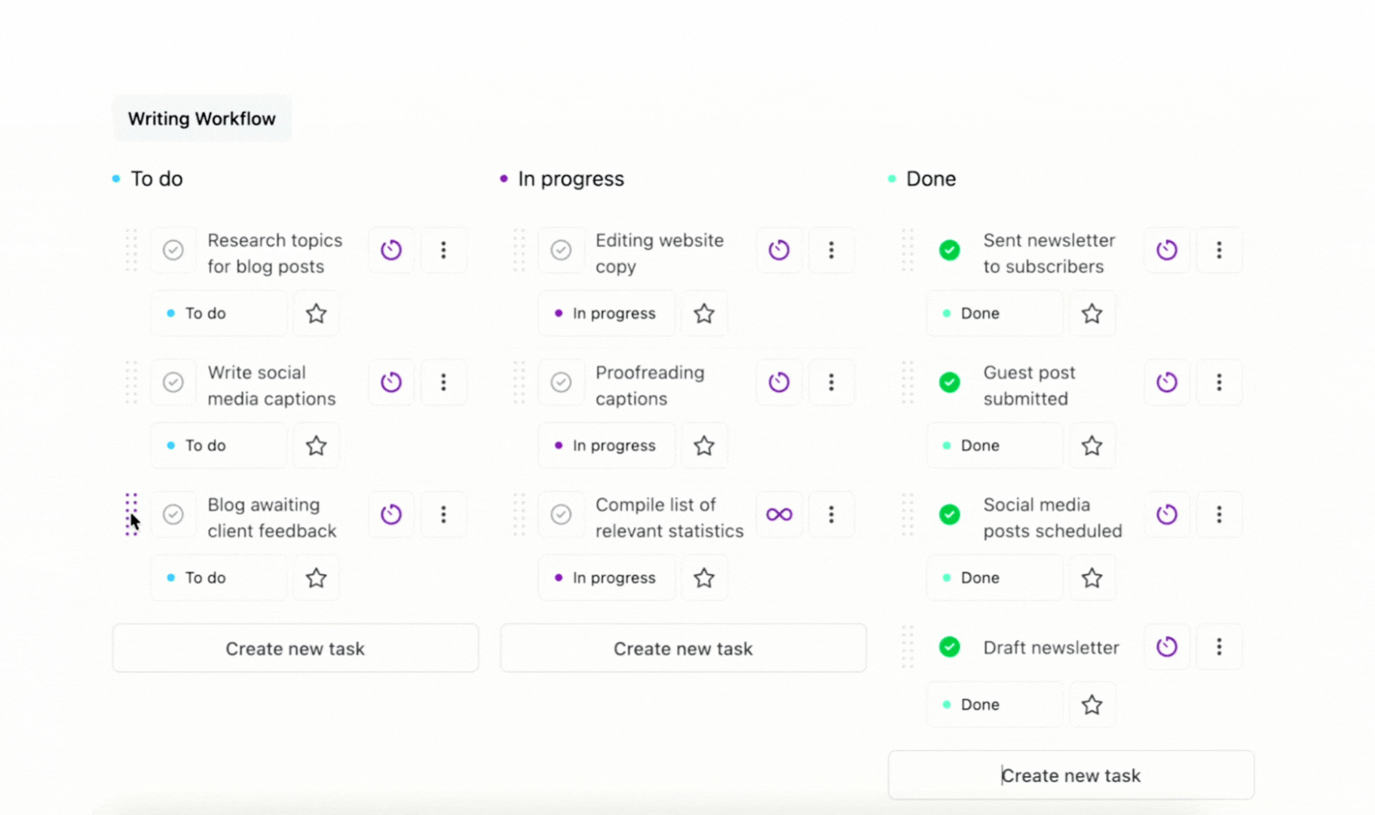Click the infinity timer on Compile list of relevant statistics
Viewport: 1375px width, 815px height.
[779, 514]
